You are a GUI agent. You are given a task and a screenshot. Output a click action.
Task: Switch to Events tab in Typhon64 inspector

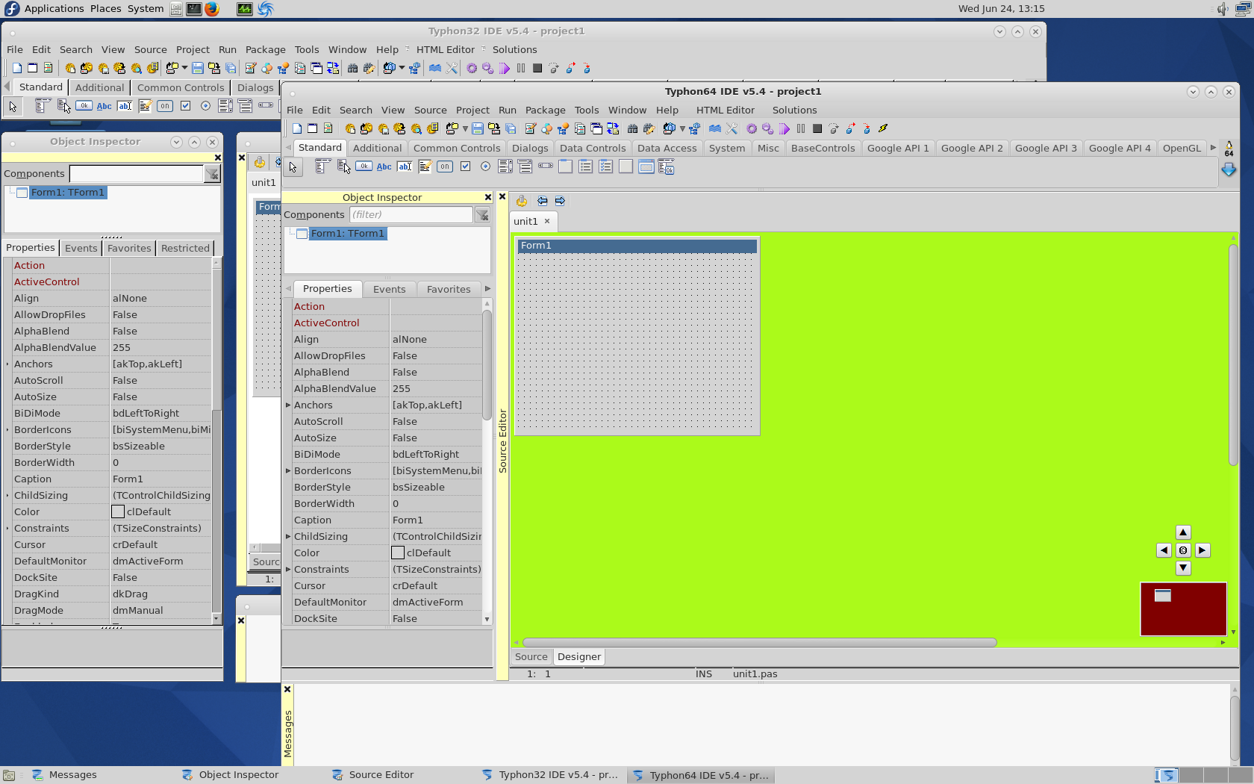click(390, 289)
